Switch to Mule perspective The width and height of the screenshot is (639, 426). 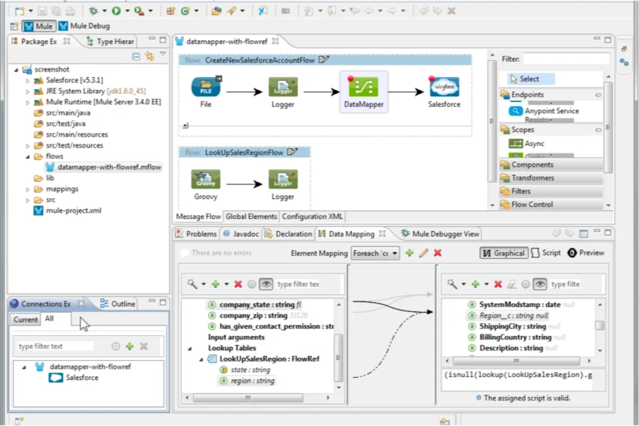tap(38, 26)
